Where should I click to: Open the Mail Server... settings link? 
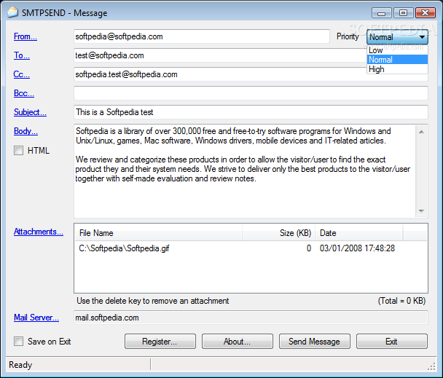coord(36,318)
